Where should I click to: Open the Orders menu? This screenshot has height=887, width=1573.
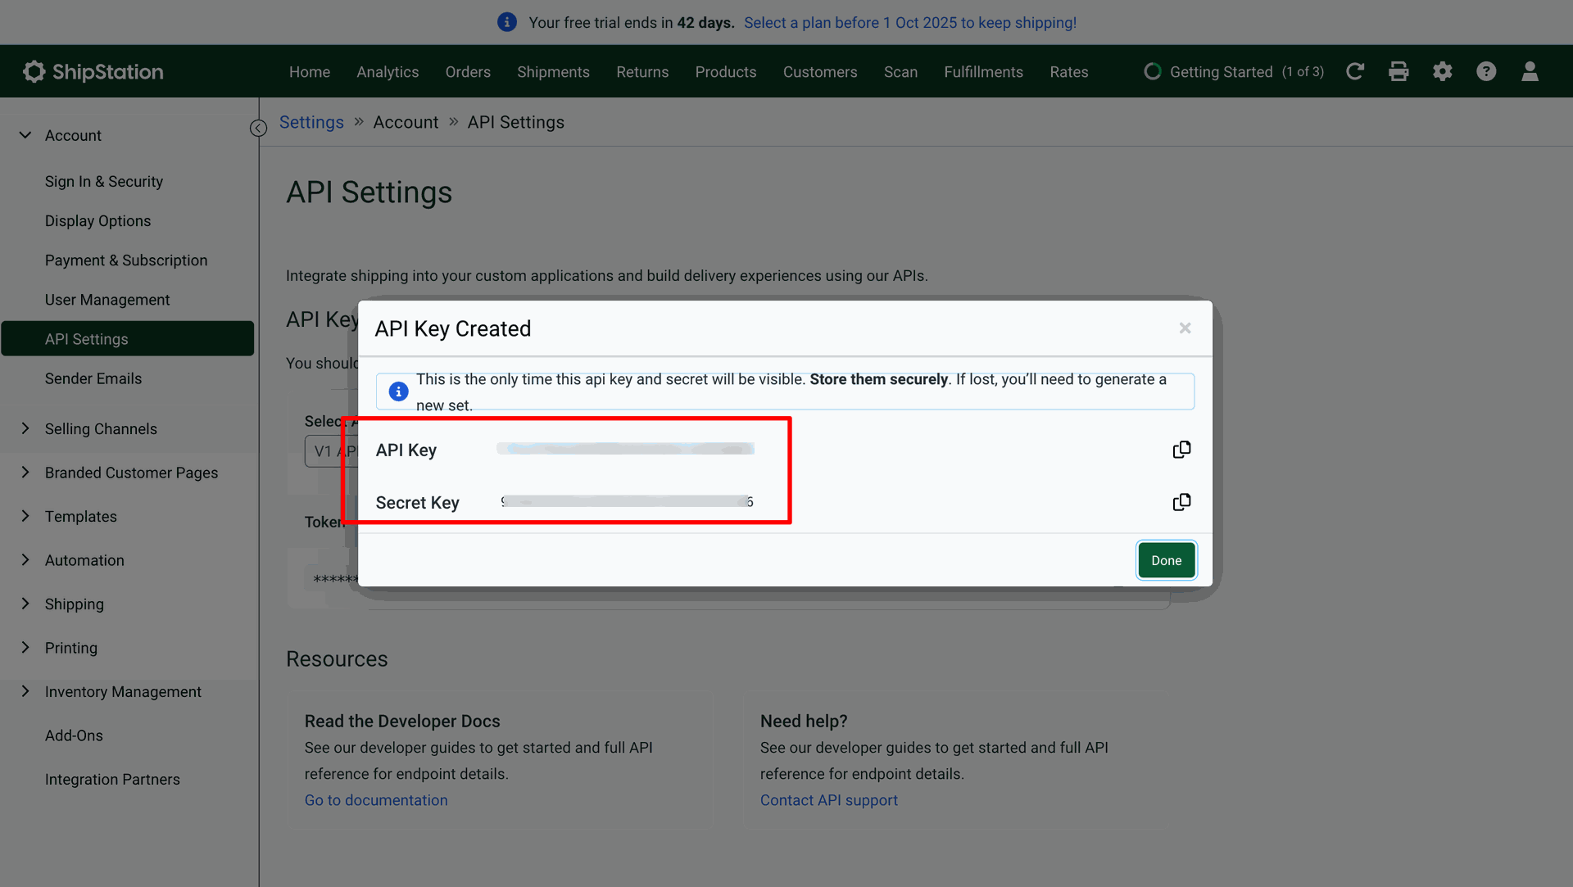click(468, 72)
